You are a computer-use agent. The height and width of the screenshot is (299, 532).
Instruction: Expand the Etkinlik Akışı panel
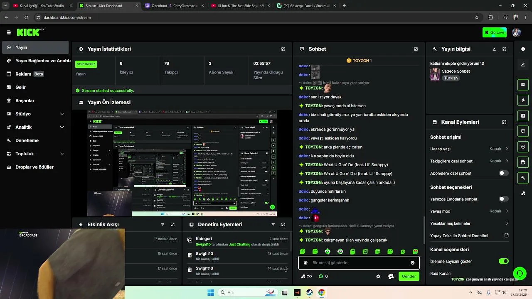click(x=172, y=225)
